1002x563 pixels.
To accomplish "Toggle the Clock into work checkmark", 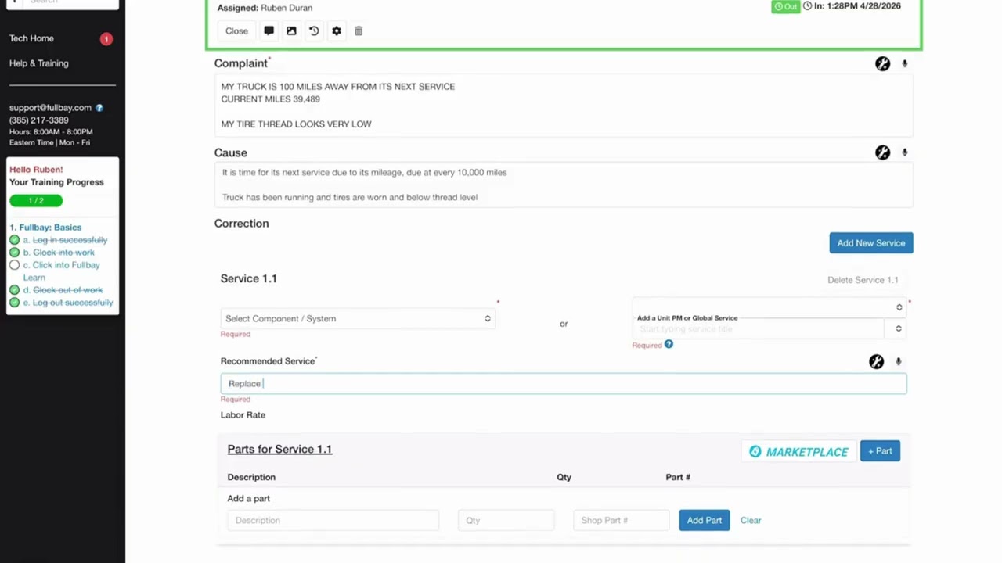I will (x=14, y=253).
